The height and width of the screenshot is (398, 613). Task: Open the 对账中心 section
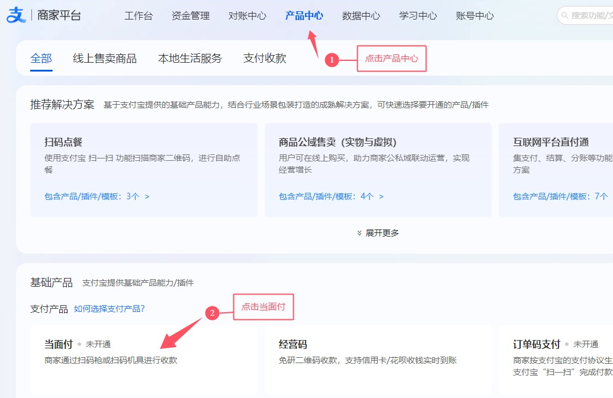coord(247,16)
